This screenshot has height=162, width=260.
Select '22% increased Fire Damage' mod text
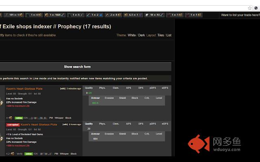point(21,102)
